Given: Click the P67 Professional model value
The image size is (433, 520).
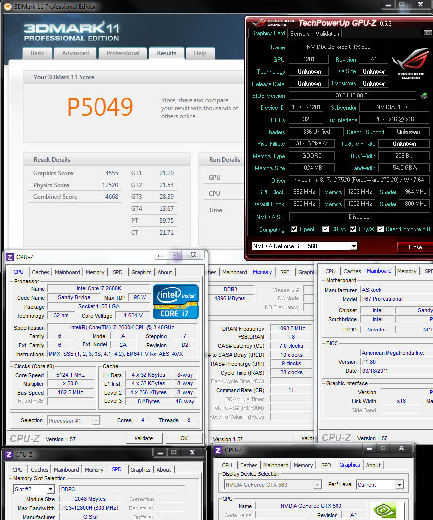Looking at the screenshot, I should pyautogui.click(x=382, y=299).
